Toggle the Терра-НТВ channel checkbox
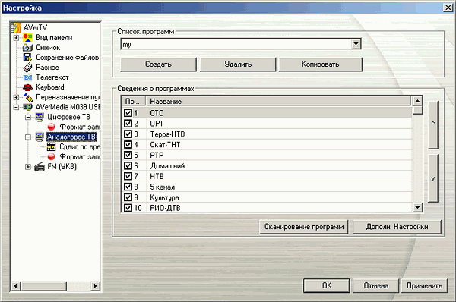Screen dimensions: 456x302 point(128,134)
